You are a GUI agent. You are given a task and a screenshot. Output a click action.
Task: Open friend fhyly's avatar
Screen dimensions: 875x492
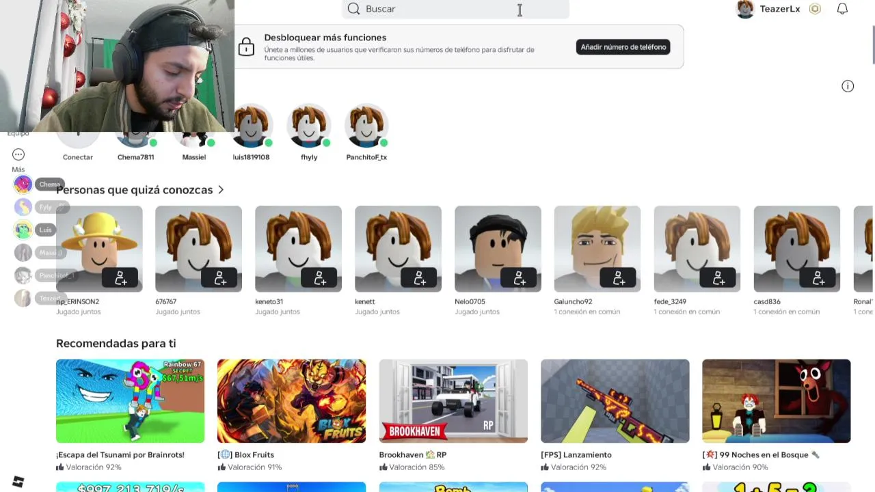309,126
